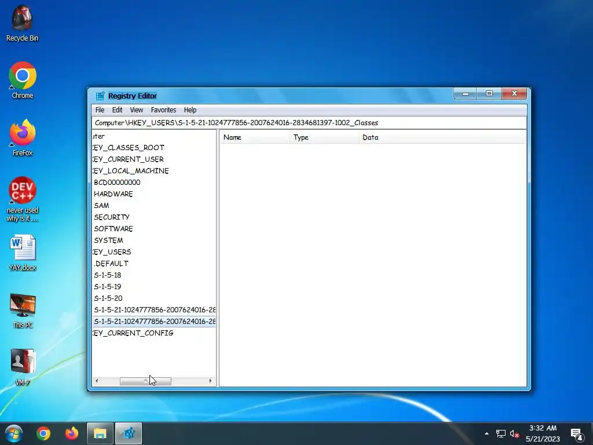Screen dimensions: 593x445
Task: Select the VM-7 desktop icon
Action: (23, 367)
